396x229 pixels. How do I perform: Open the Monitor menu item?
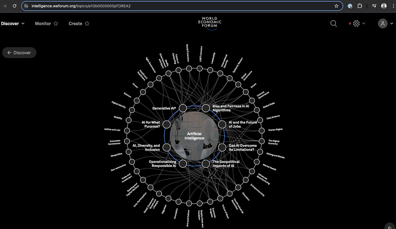click(x=43, y=23)
